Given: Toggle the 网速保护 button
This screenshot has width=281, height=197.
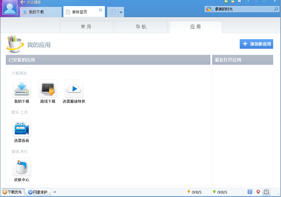Looking at the screenshot, I should point(38,192).
